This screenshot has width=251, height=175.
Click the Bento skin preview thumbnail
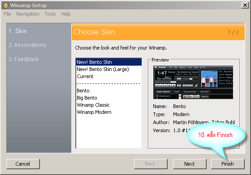click(x=193, y=82)
